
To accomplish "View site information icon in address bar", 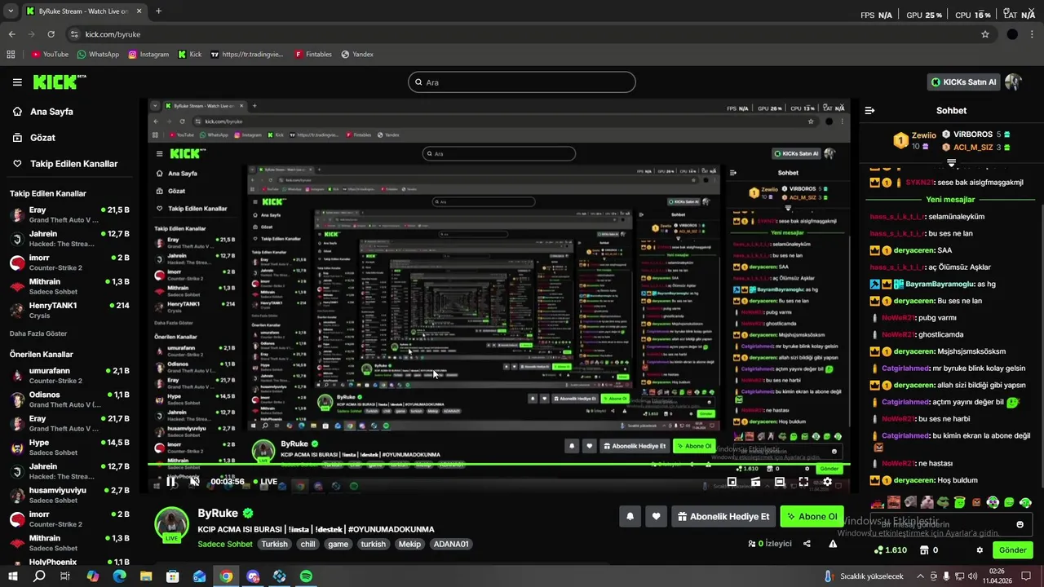I will coord(74,34).
